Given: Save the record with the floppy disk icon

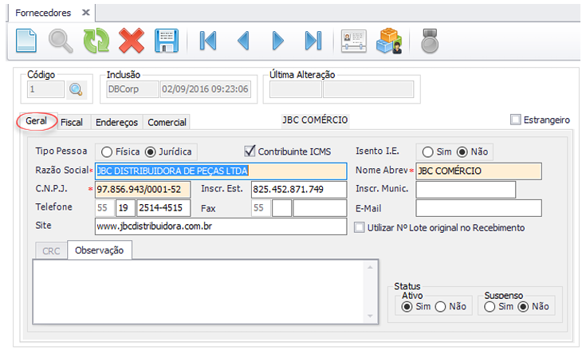Looking at the screenshot, I should pos(165,40).
